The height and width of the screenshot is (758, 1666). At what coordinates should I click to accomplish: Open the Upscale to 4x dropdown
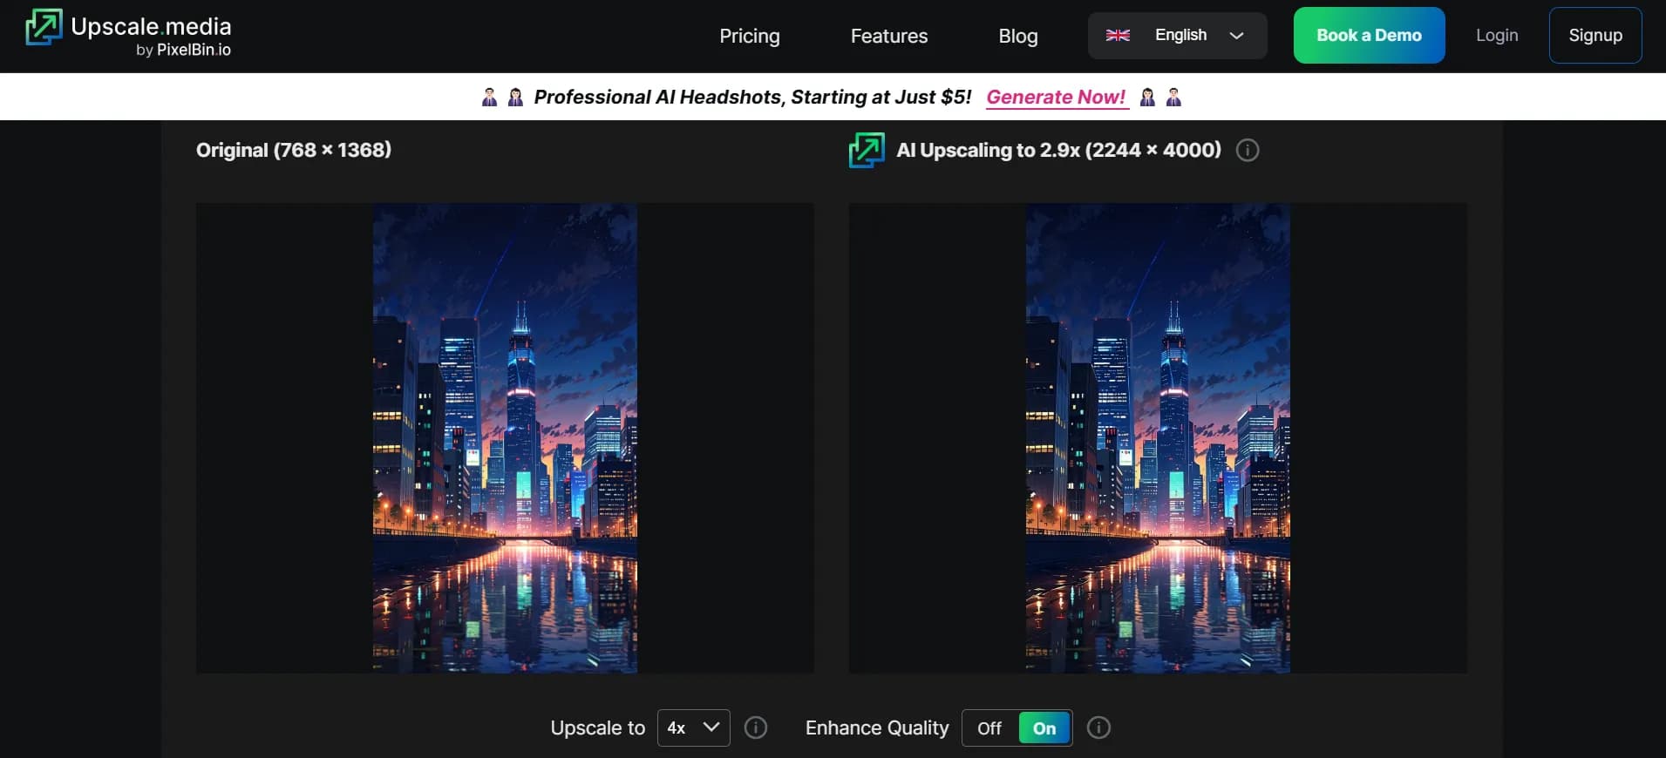pos(693,728)
